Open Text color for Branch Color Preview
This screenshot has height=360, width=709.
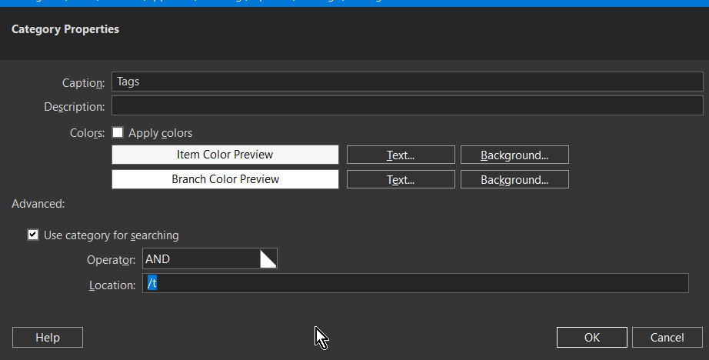click(401, 179)
